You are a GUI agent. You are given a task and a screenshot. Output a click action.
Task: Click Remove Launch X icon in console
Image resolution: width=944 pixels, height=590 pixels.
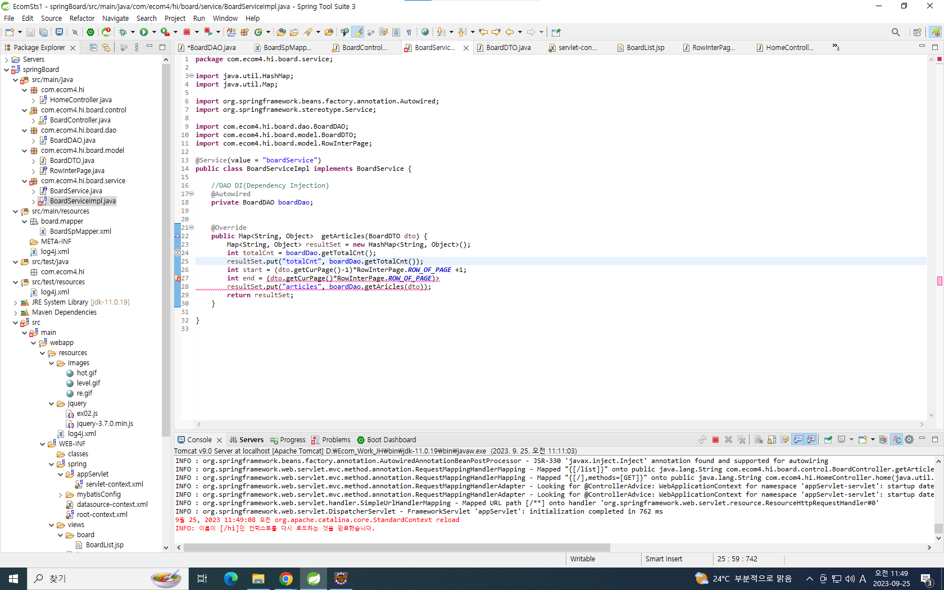[x=728, y=440]
